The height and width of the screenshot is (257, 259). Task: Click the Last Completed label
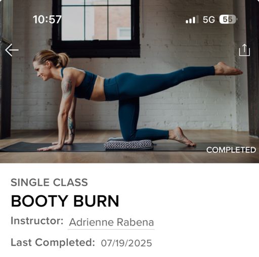(53, 242)
